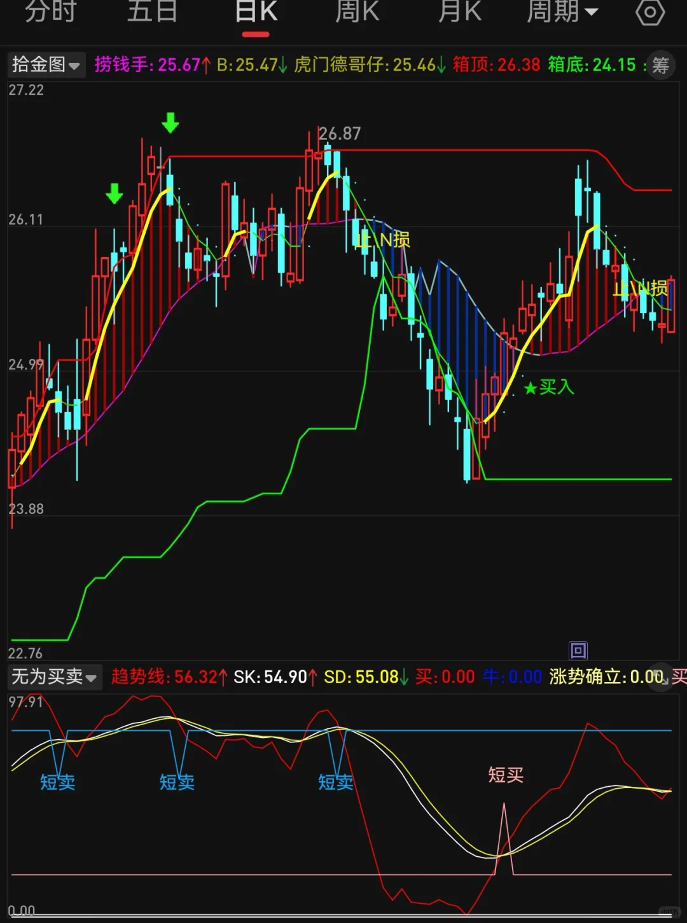Tap the expand arrow beside 涨势确立 value
Screen dimensions: 687x923
point(662,677)
